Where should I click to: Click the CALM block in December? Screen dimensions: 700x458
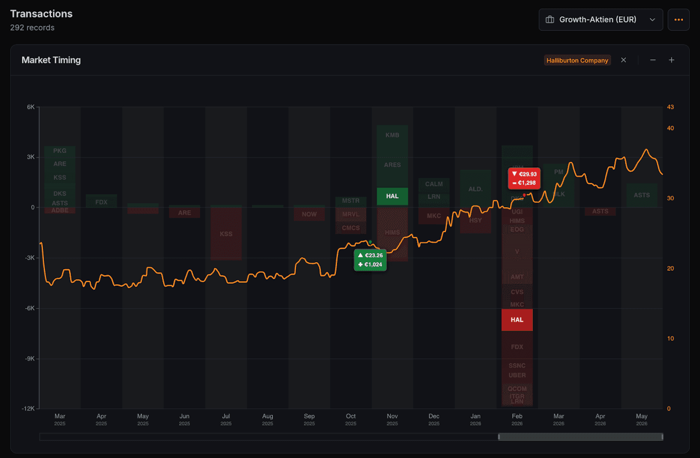434,184
